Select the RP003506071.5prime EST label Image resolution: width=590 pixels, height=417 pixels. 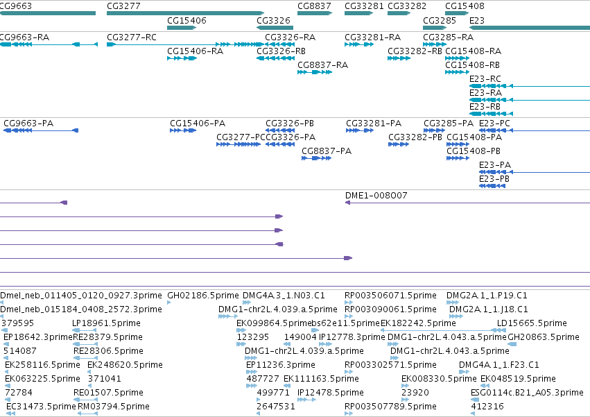390,296
